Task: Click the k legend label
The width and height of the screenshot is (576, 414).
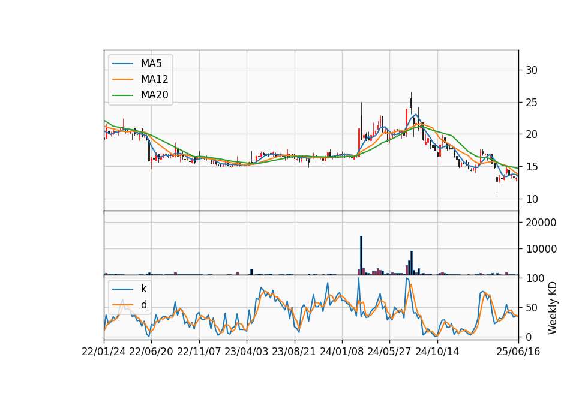Action: [143, 289]
